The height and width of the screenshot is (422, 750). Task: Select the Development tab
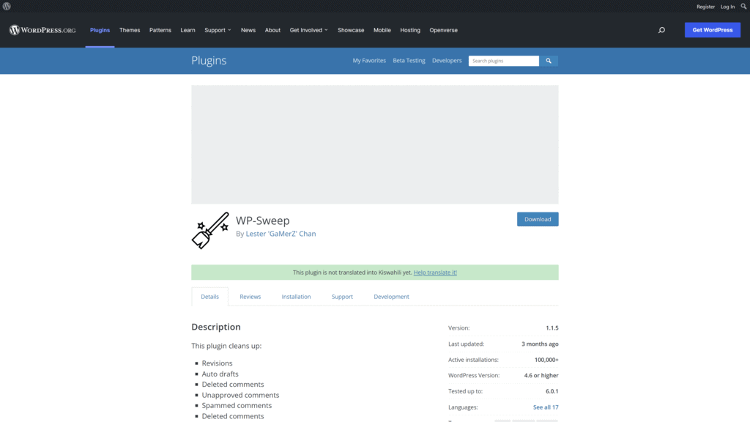[x=391, y=297]
